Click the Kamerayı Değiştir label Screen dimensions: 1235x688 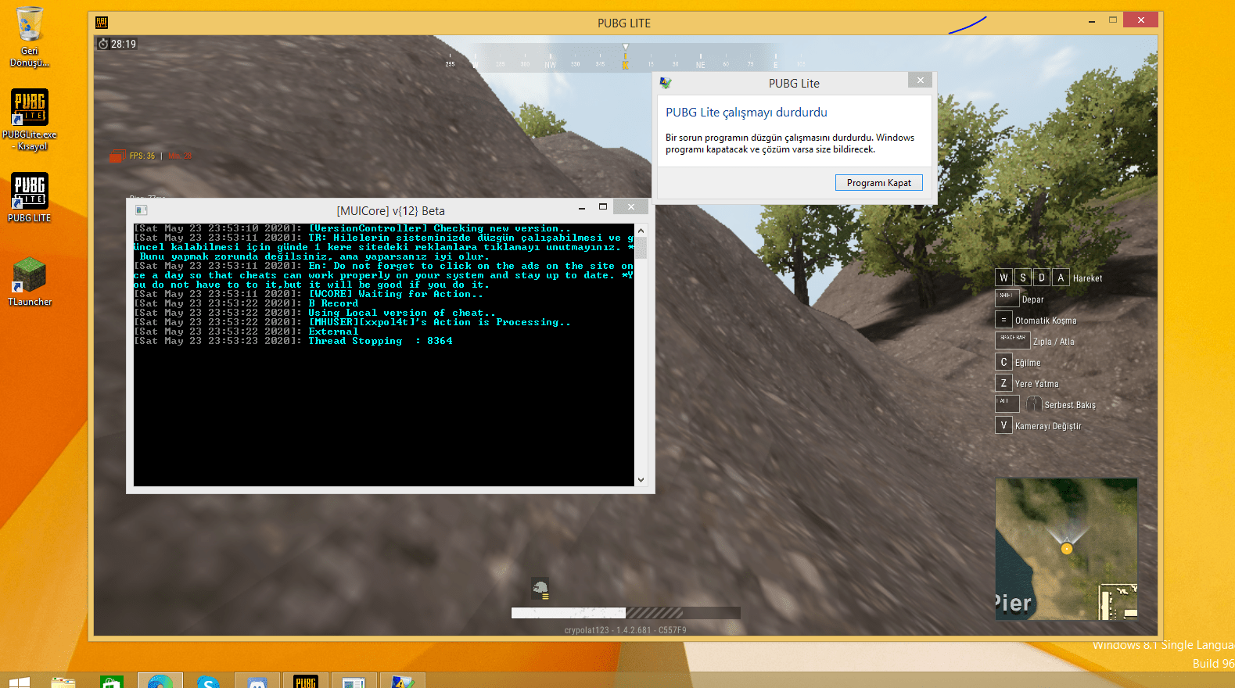tap(1048, 426)
